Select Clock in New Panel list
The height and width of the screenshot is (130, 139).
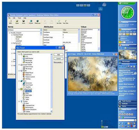26,103
